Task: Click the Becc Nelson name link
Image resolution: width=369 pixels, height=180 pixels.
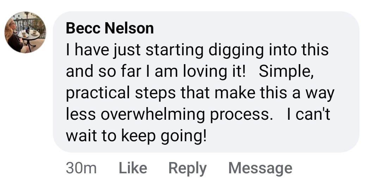Action: click(x=110, y=28)
